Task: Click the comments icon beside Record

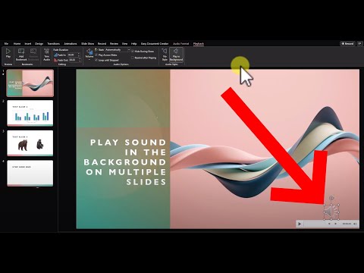Action: pos(360,44)
